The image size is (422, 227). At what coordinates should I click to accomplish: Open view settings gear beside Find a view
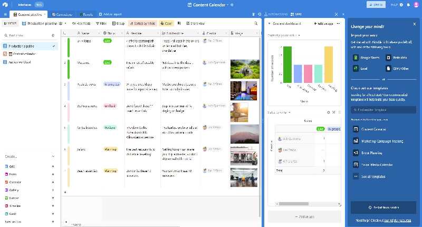point(53,35)
